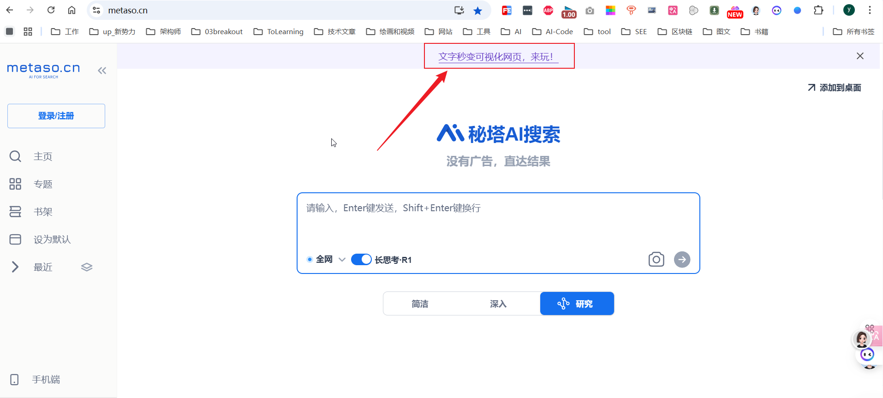Open the Extensions puzzle piece menu
This screenshot has height=398, width=883.
(x=818, y=10)
